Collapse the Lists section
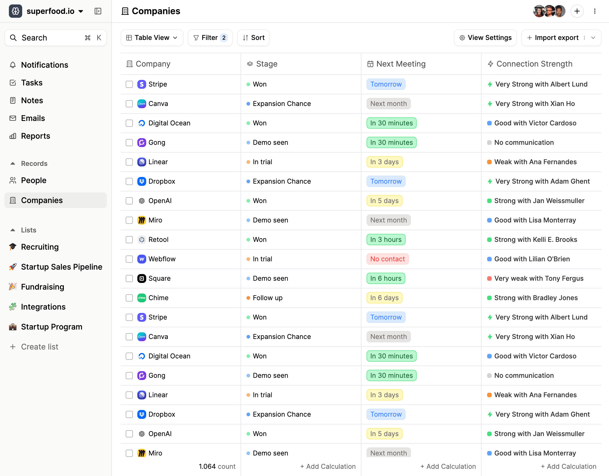The width and height of the screenshot is (609, 476). coord(13,230)
